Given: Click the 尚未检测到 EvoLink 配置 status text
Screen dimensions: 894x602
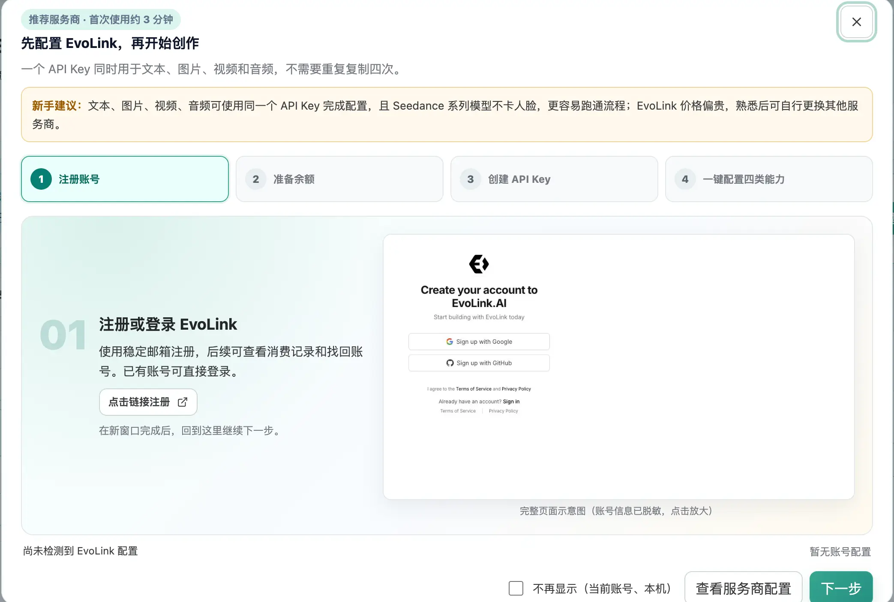Looking at the screenshot, I should 81,551.
